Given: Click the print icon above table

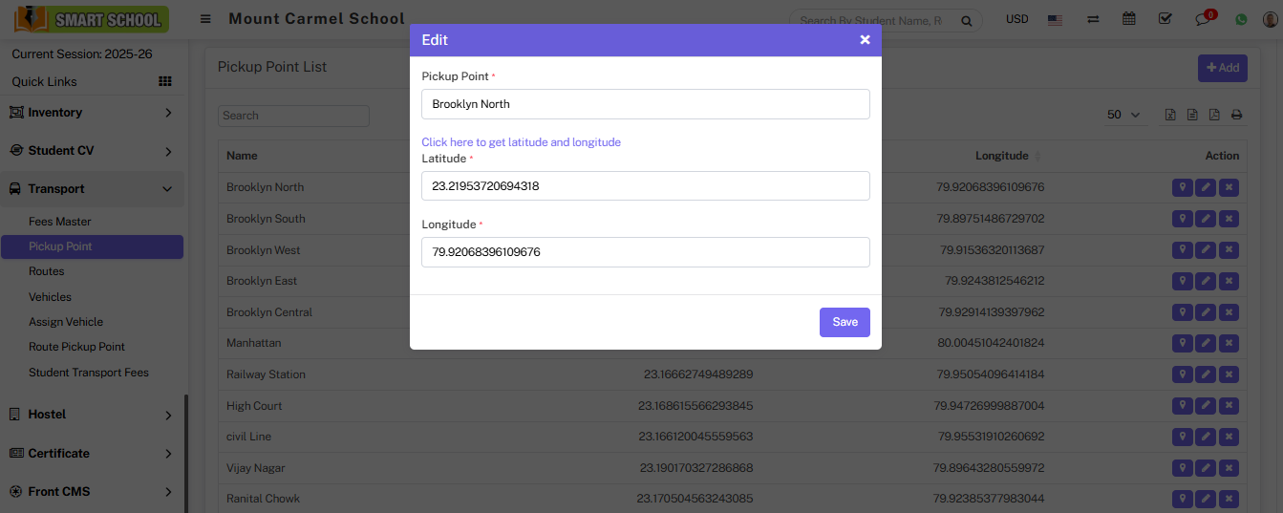Looking at the screenshot, I should (1236, 116).
